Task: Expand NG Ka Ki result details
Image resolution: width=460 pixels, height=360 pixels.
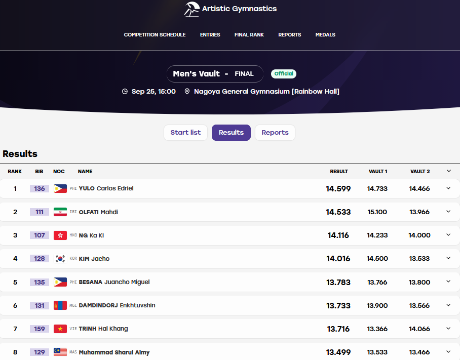Action: (x=448, y=235)
